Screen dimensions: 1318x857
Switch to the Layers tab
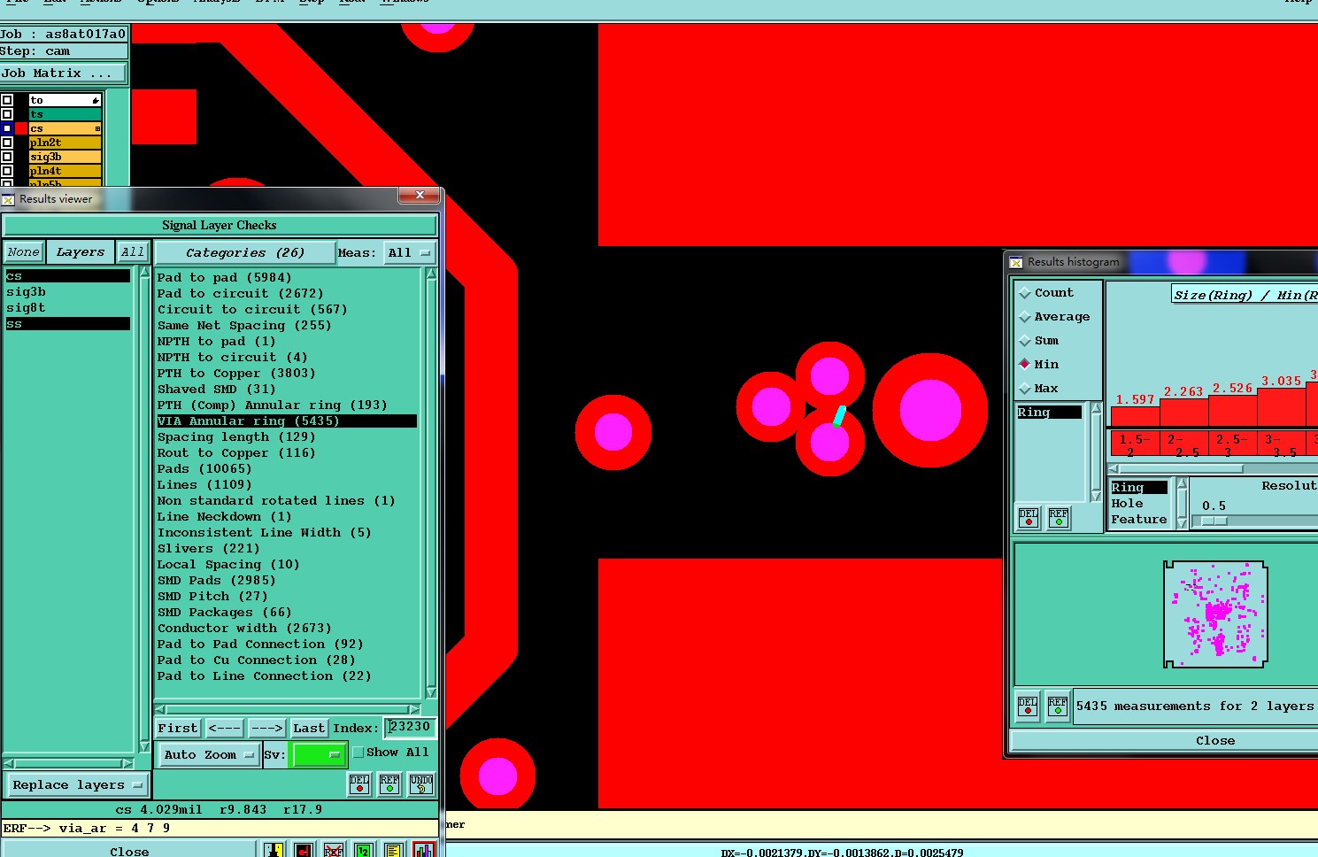click(81, 252)
